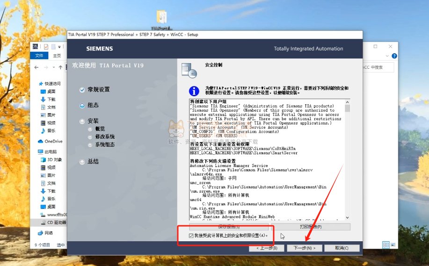
Task: Click the 组态 step marker
Action: pyautogui.click(x=82, y=106)
